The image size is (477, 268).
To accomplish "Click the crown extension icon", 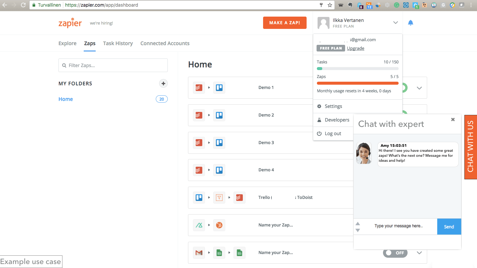I will tap(341, 5).
